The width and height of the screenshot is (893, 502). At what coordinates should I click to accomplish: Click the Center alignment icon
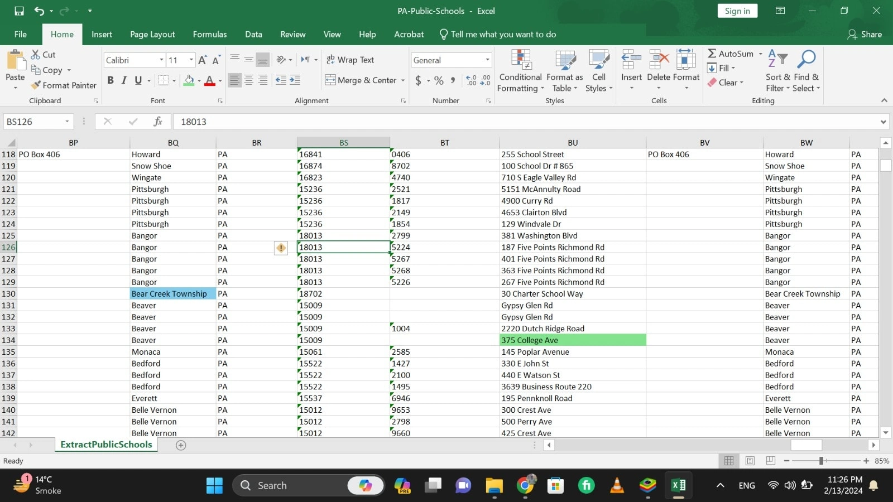point(249,80)
